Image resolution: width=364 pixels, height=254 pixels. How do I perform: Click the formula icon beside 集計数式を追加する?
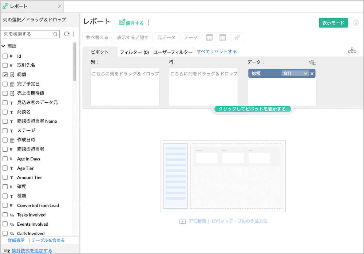[x=7, y=250]
